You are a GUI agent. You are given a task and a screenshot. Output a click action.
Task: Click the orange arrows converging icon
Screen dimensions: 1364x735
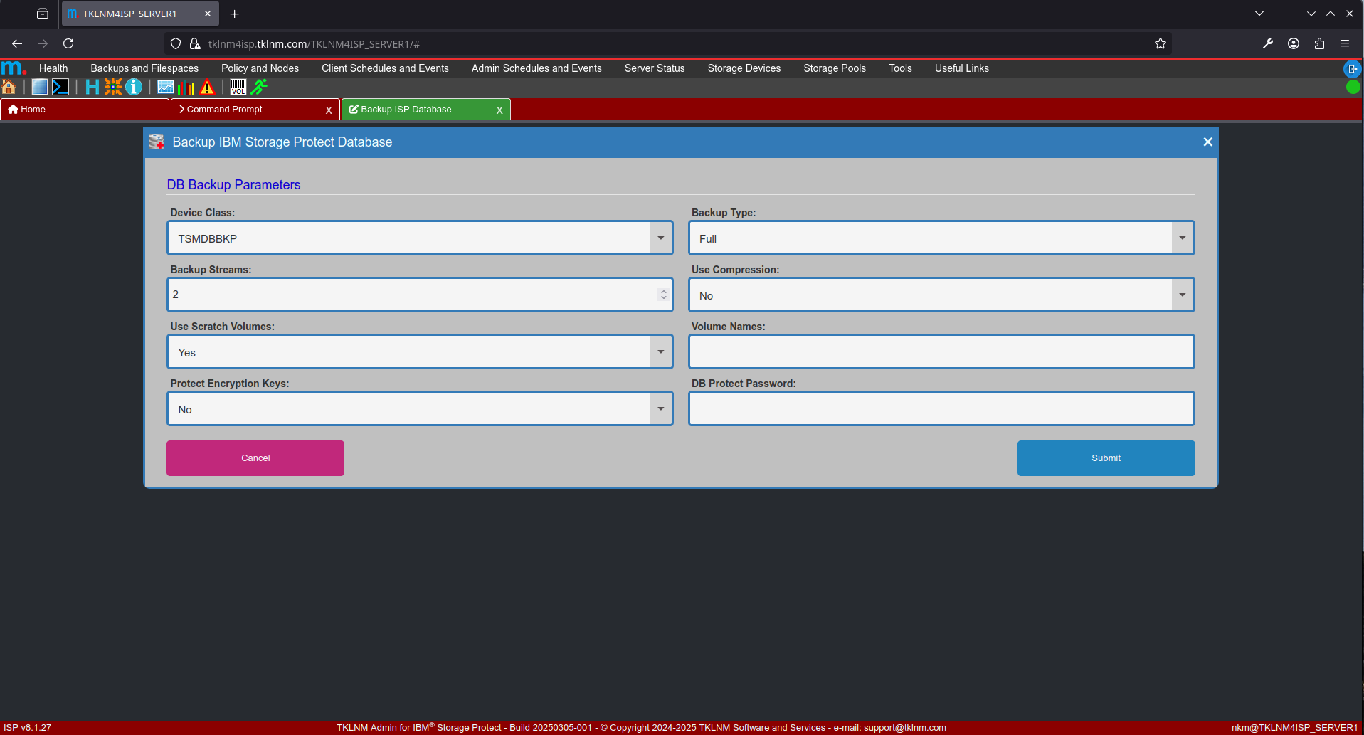coord(113,87)
